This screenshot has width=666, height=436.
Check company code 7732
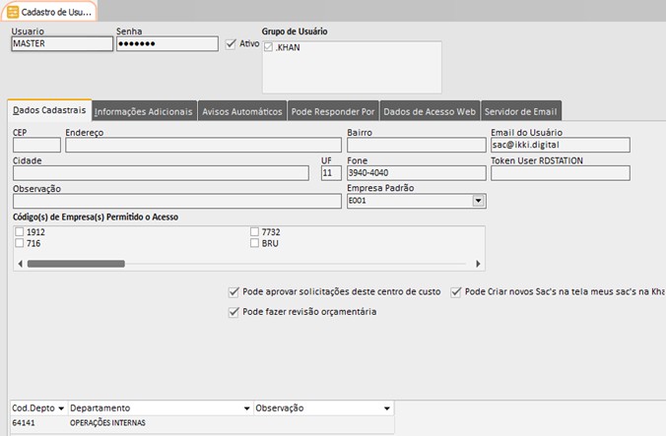tap(254, 231)
